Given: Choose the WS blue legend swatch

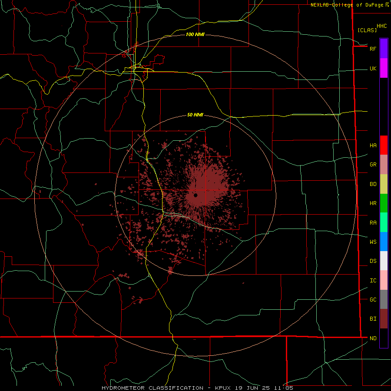Looking at the screenshot, I should (x=384, y=242).
